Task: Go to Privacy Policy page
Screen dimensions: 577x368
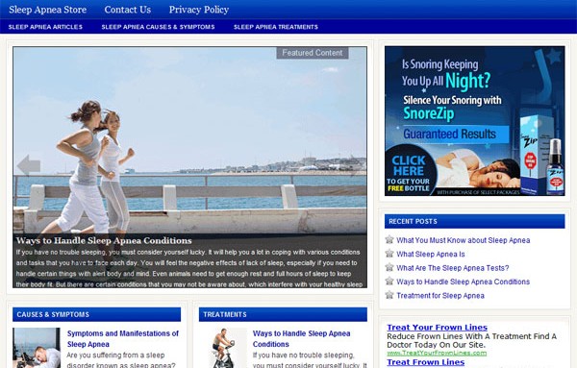Action: pos(199,10)
